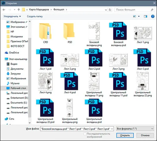The width and height of the screenshot is (157, 141).
Task: Open the view mode dropdown arrow
Action: coord(139,16)
